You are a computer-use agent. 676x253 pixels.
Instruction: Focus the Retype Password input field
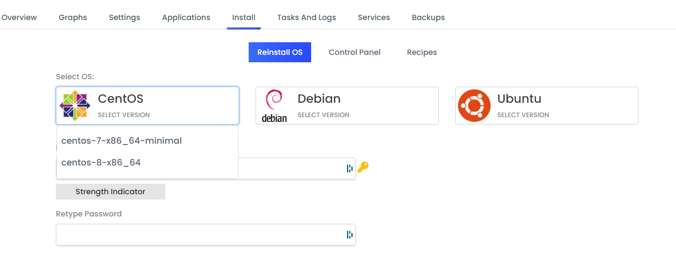206,235
